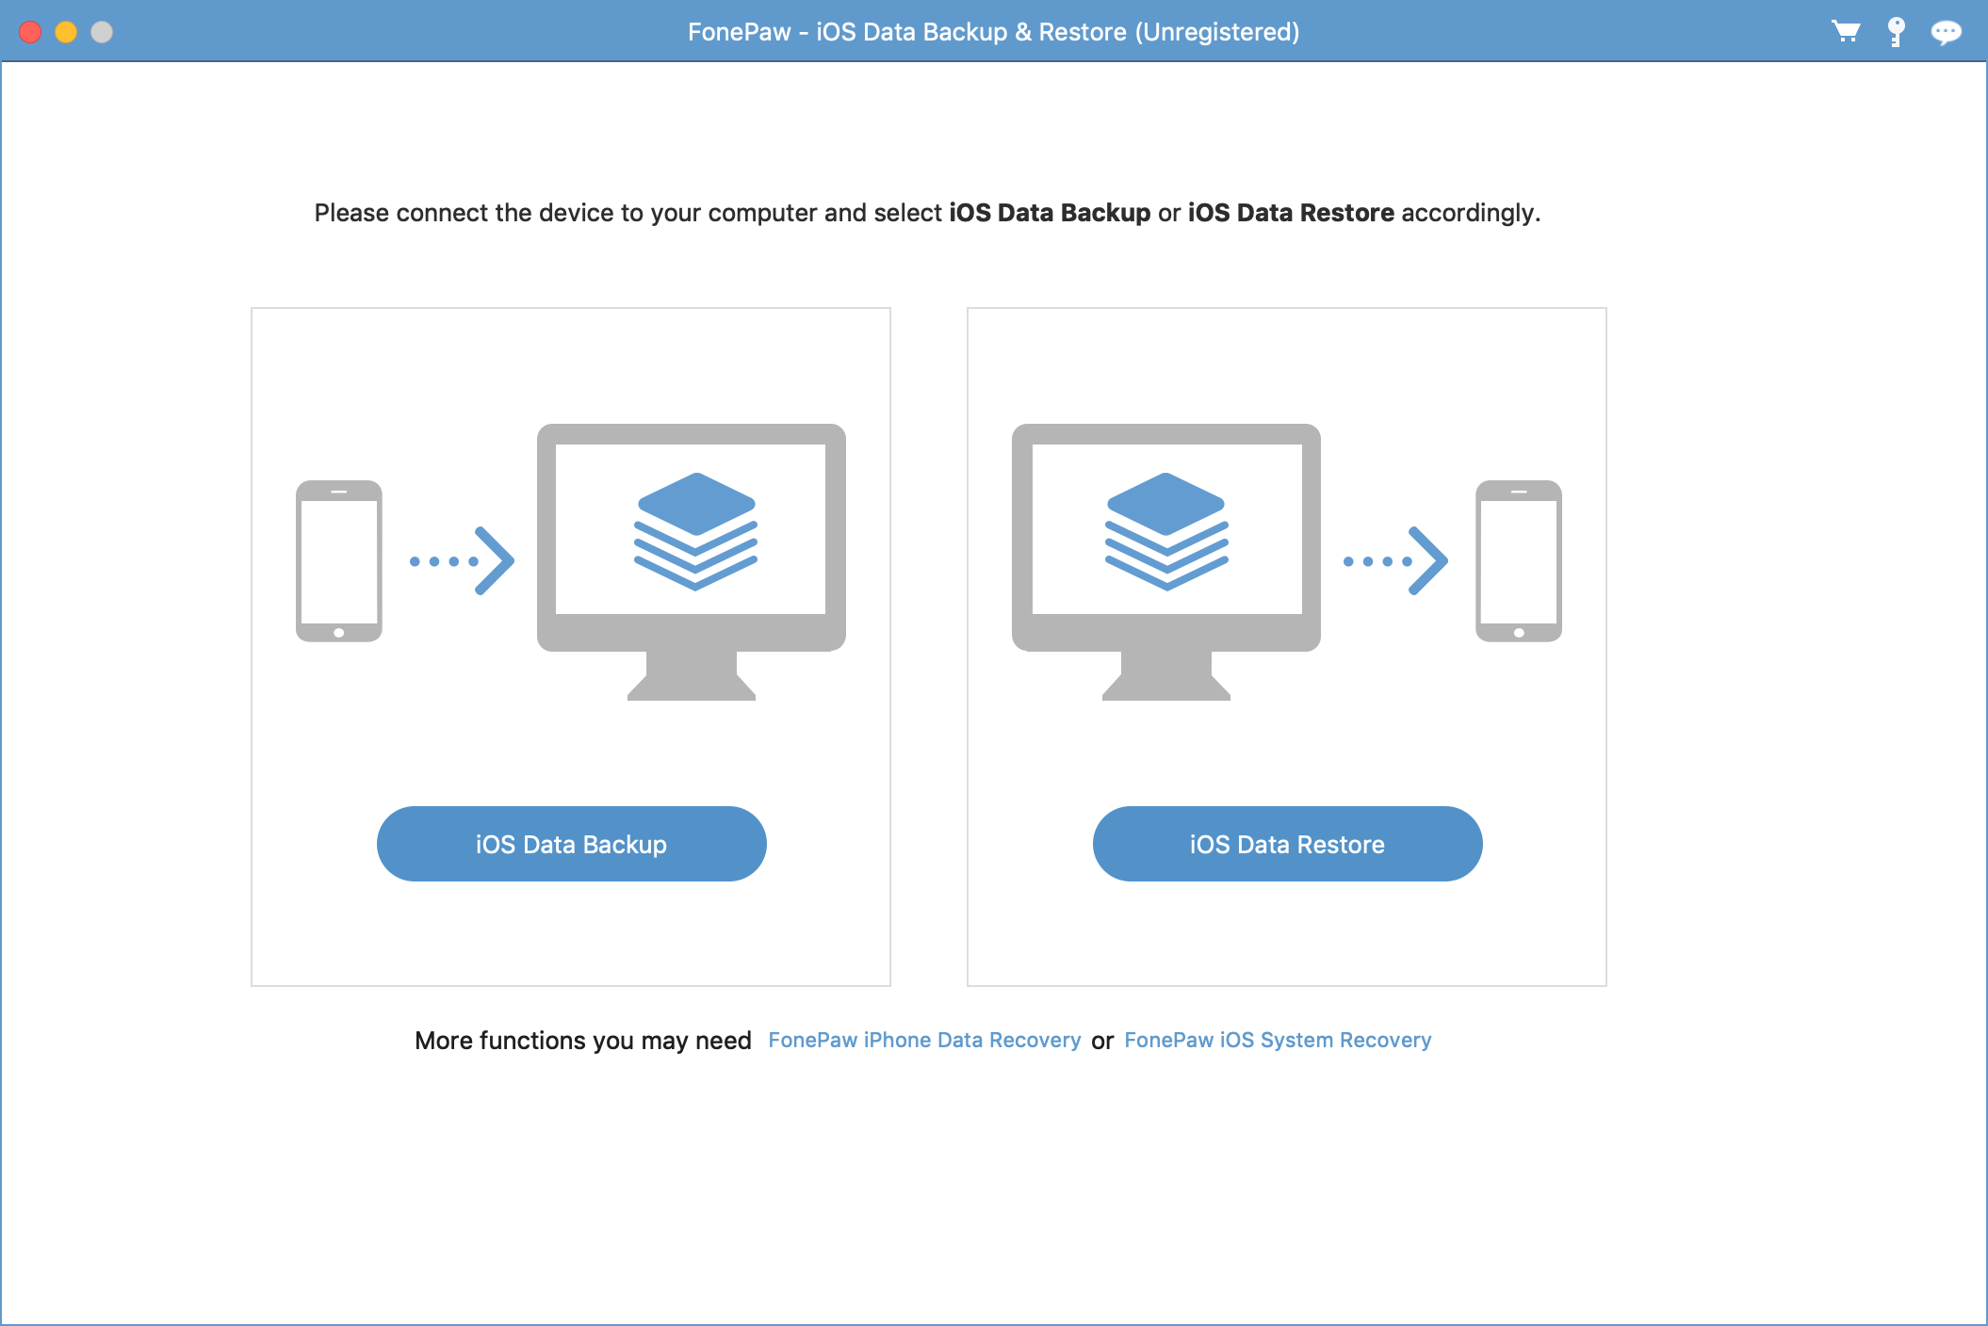
Task: Click inside the iOS Data Backup panel
Action: (571, 932)
